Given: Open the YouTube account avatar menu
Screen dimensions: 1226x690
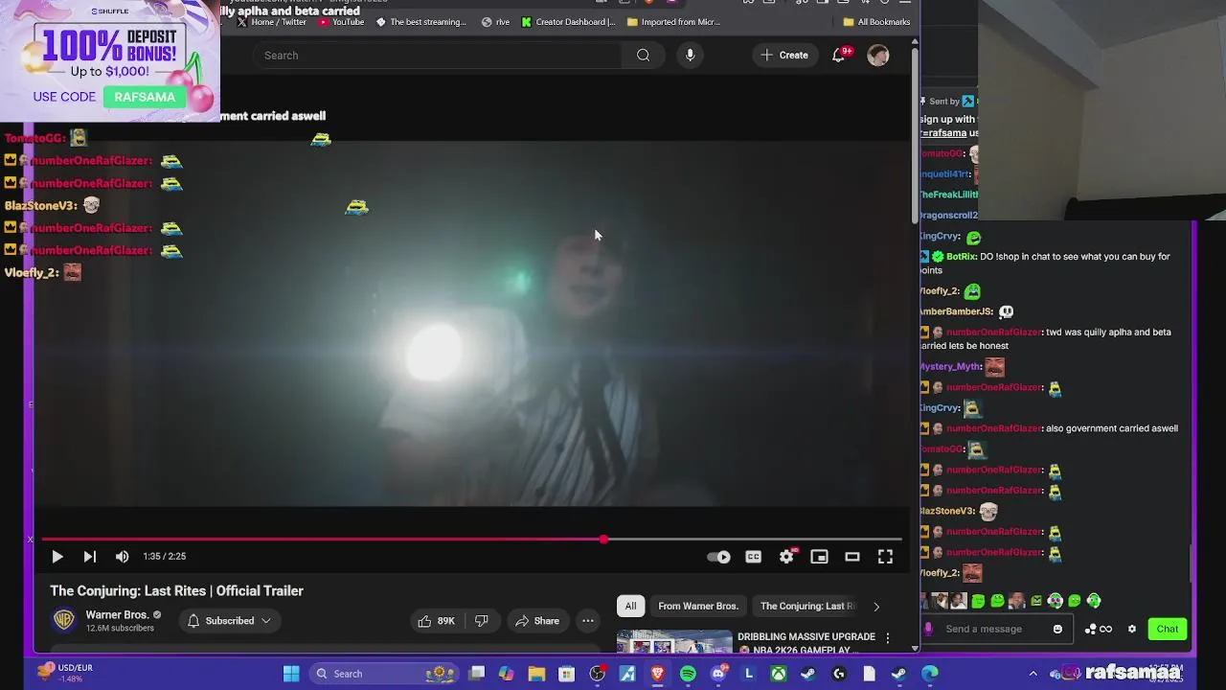Looking at the screenshot, I should point(878,56).
